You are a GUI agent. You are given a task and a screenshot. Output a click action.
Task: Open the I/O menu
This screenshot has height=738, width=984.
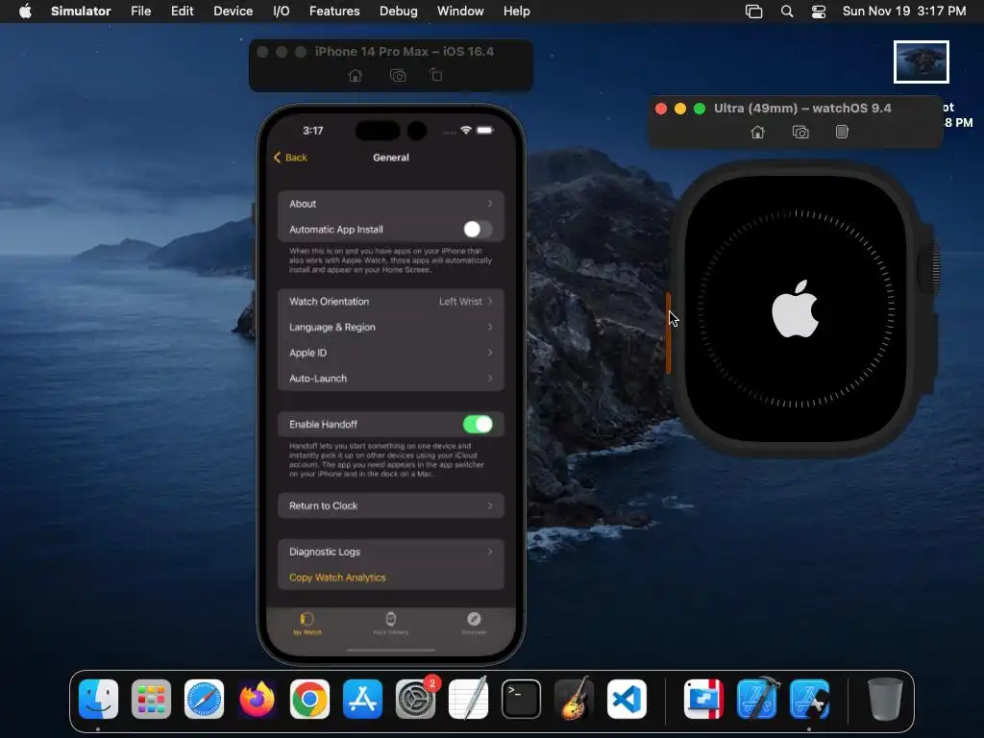(x=282, y=12)
